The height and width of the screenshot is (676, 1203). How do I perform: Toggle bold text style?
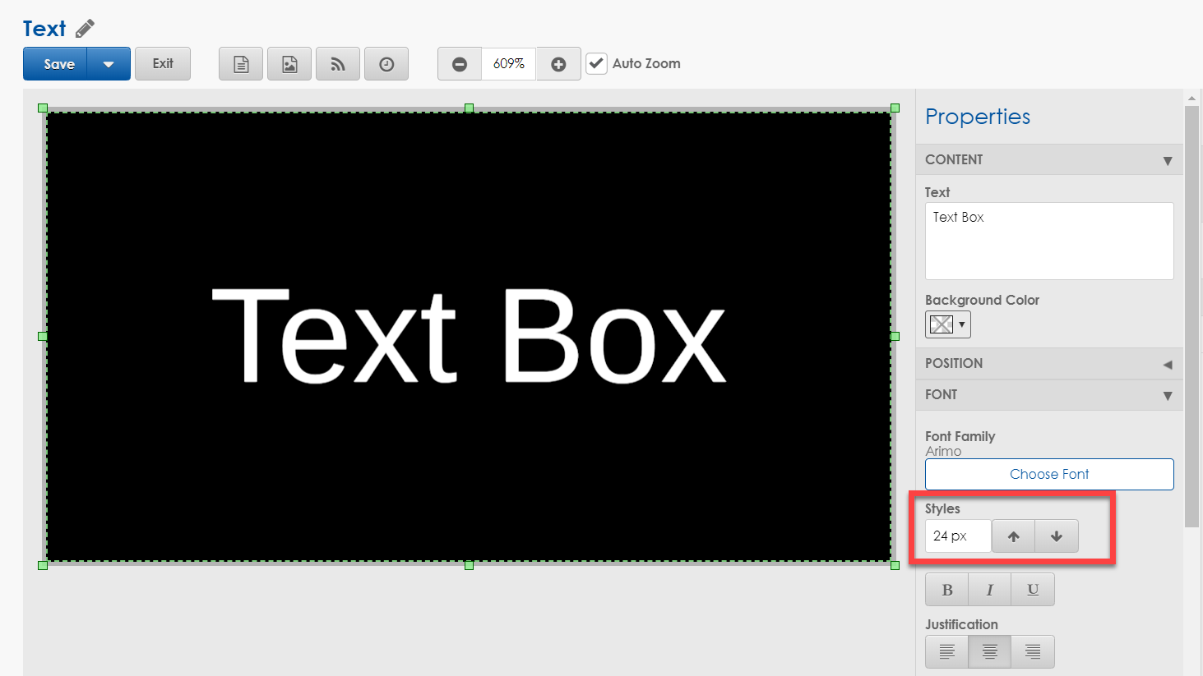[946, 590]
